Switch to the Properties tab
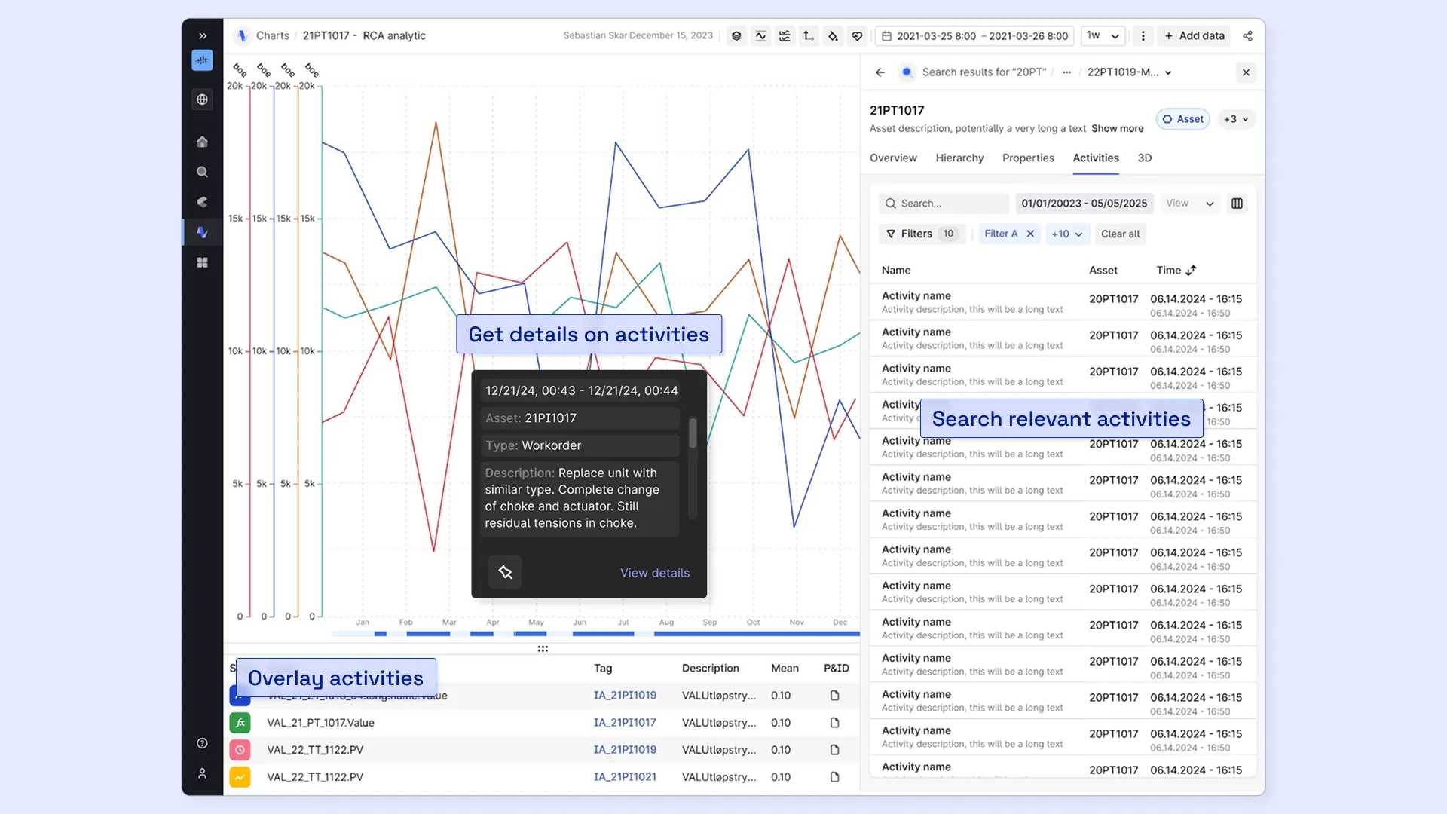The height and width of the screenshot is (814, 1447). click(x=1028, y=158)
